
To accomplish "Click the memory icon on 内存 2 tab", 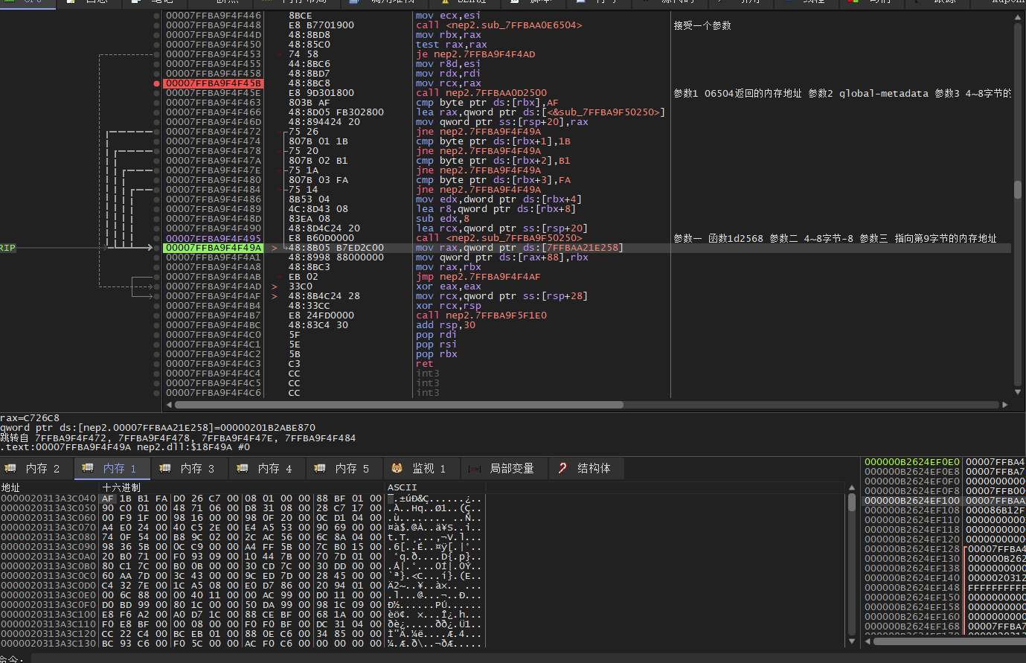I will (x=10, y=468).
